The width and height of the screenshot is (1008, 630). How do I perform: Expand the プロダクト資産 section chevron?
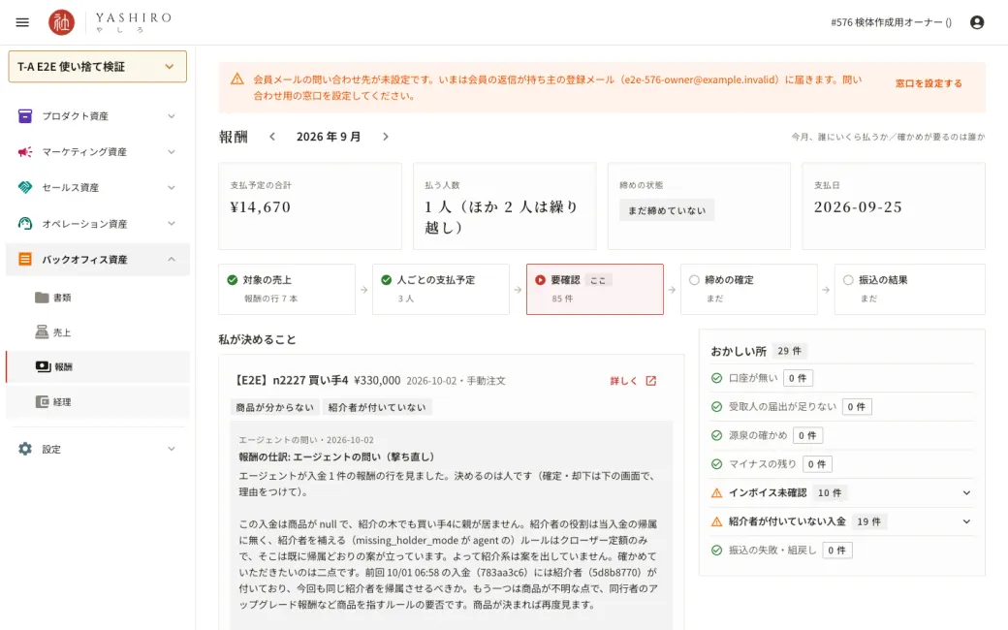coord(172,116)
